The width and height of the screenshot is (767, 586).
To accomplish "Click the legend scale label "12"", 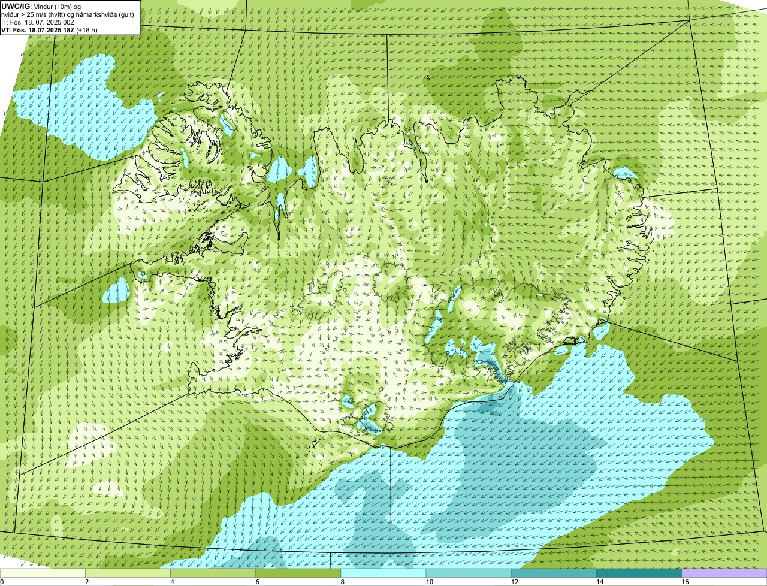I will click(x=514, y=582).
